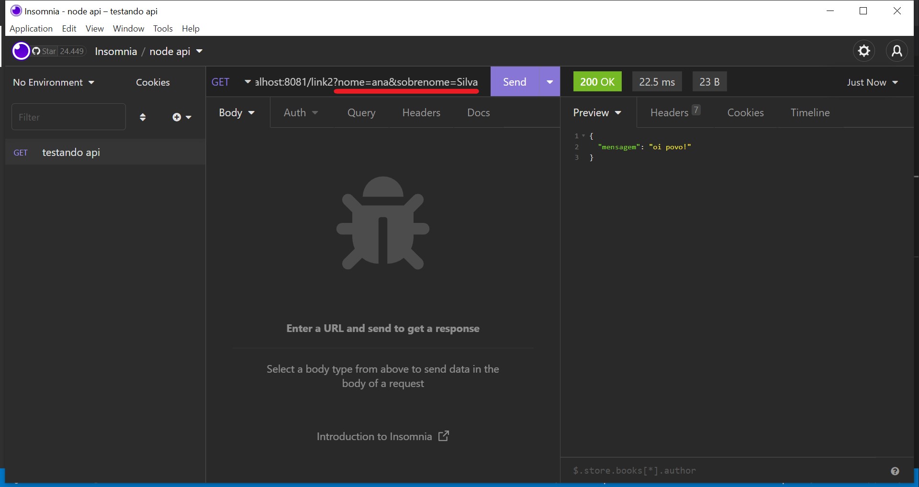Open the account user icon
Image resolution: width=919 pixels, height=487 pixels.
pyautogui.click(x=897, y=51)
